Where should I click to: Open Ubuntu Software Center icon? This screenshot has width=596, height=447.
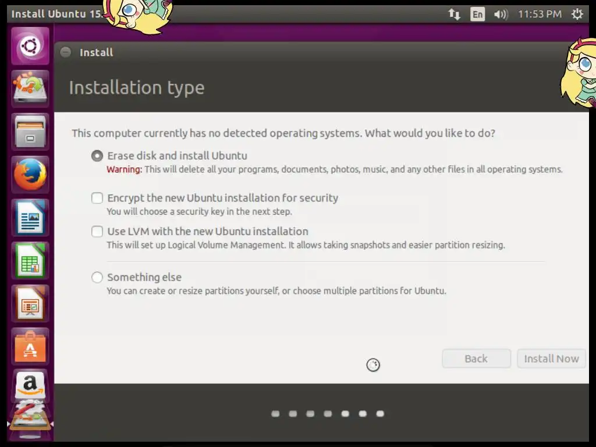pos(30,347)
